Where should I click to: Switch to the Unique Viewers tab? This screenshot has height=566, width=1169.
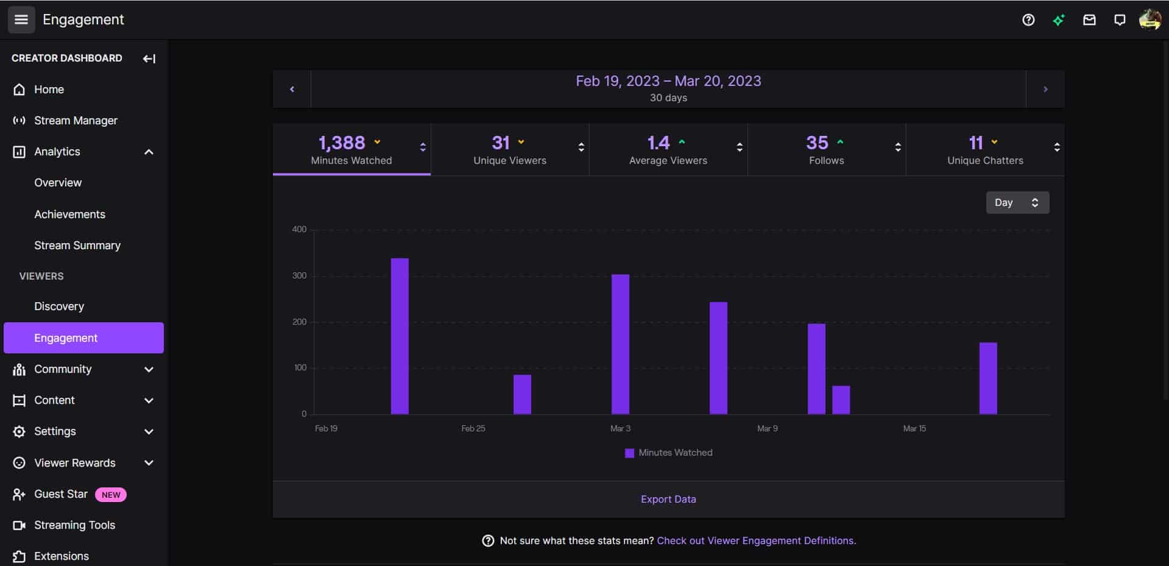pyautogui.click(x=510, y=149)
